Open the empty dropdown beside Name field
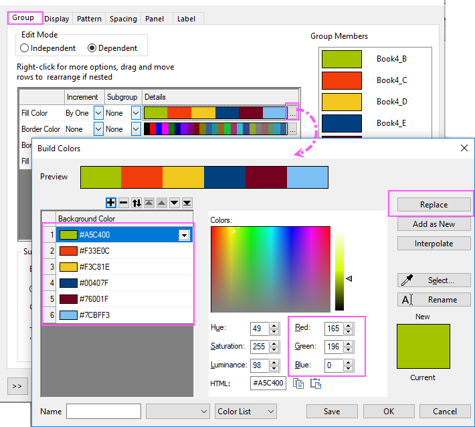This screenshot has height=427, width=475. pyautogui.click(x=177, y=412)
